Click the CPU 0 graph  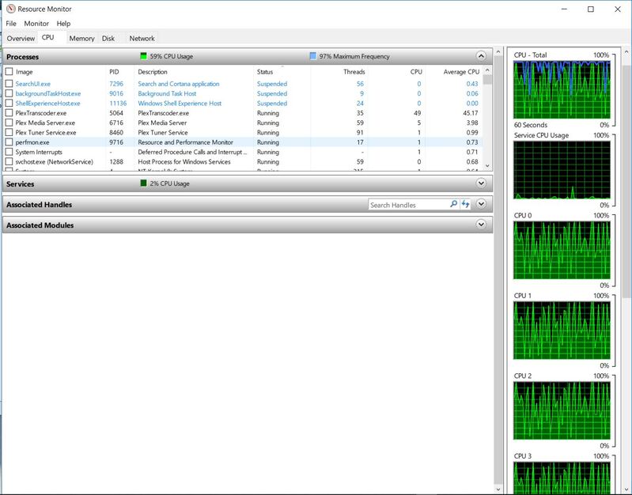point(562,250)
